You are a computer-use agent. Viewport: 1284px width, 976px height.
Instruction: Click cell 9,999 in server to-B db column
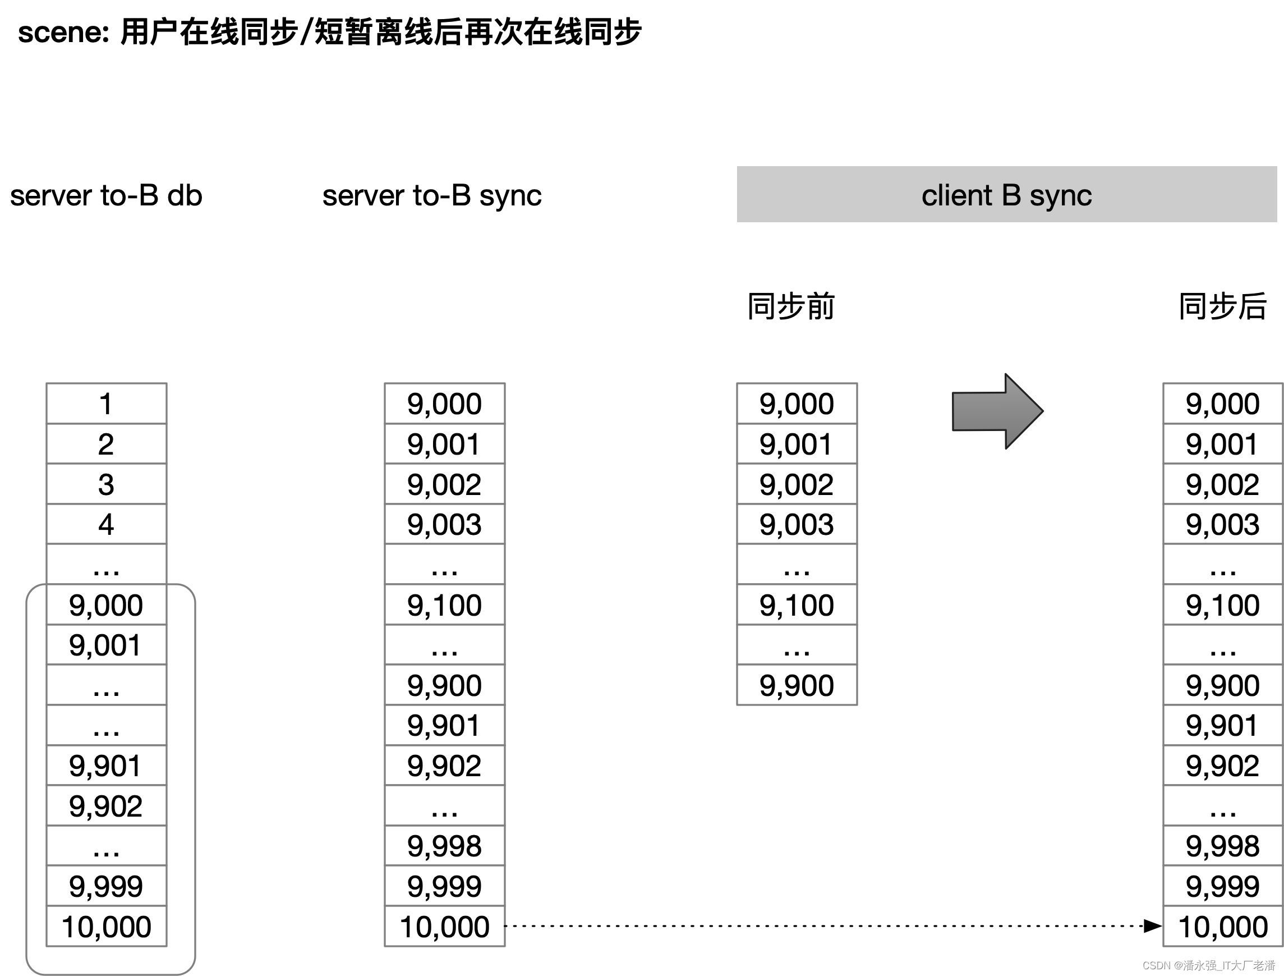[106, 886]
